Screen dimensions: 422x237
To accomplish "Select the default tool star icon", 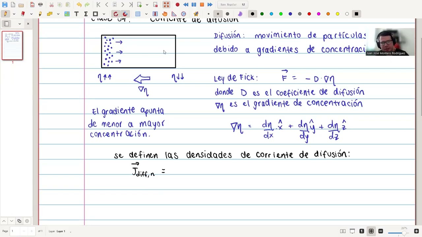I will pos(196,14).
